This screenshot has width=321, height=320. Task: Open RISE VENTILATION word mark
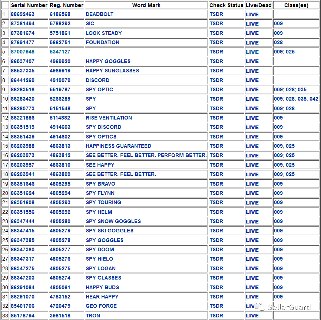(x=109, y=118)
